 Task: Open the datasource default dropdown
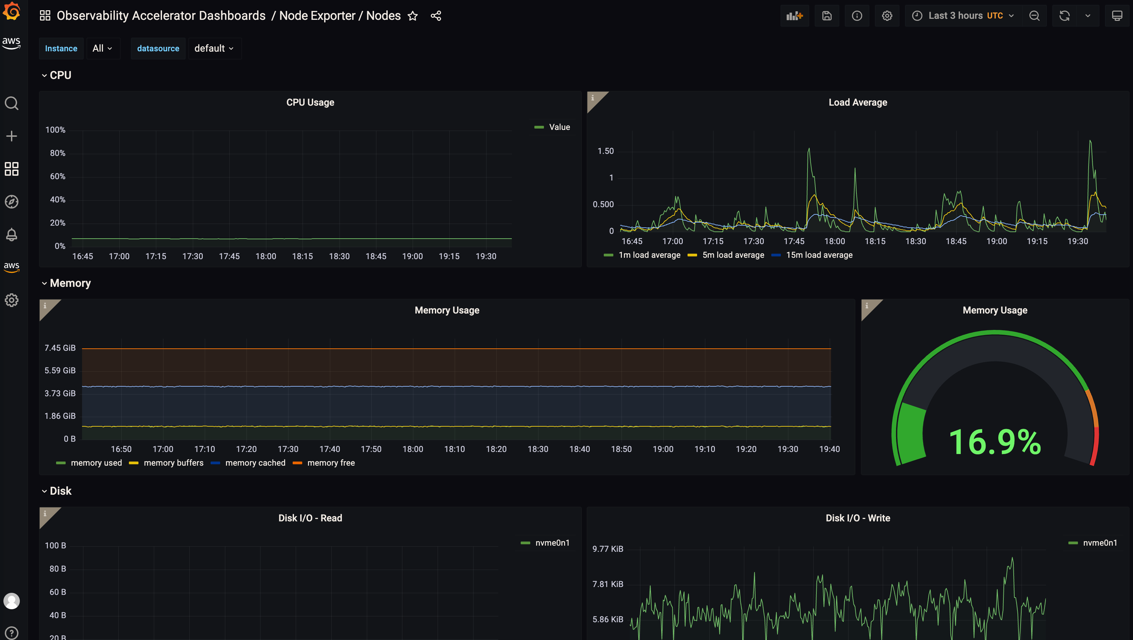[214, 49]
